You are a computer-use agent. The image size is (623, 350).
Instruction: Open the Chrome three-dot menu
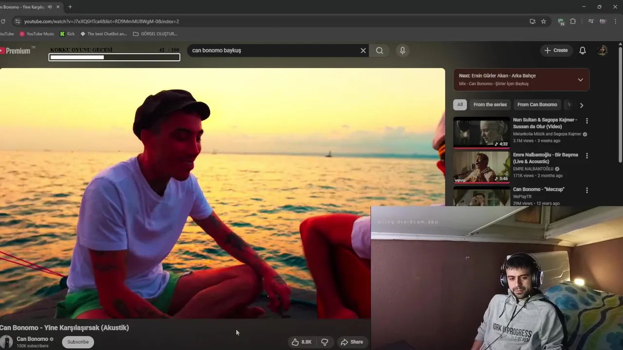click(x=616, y=21)
